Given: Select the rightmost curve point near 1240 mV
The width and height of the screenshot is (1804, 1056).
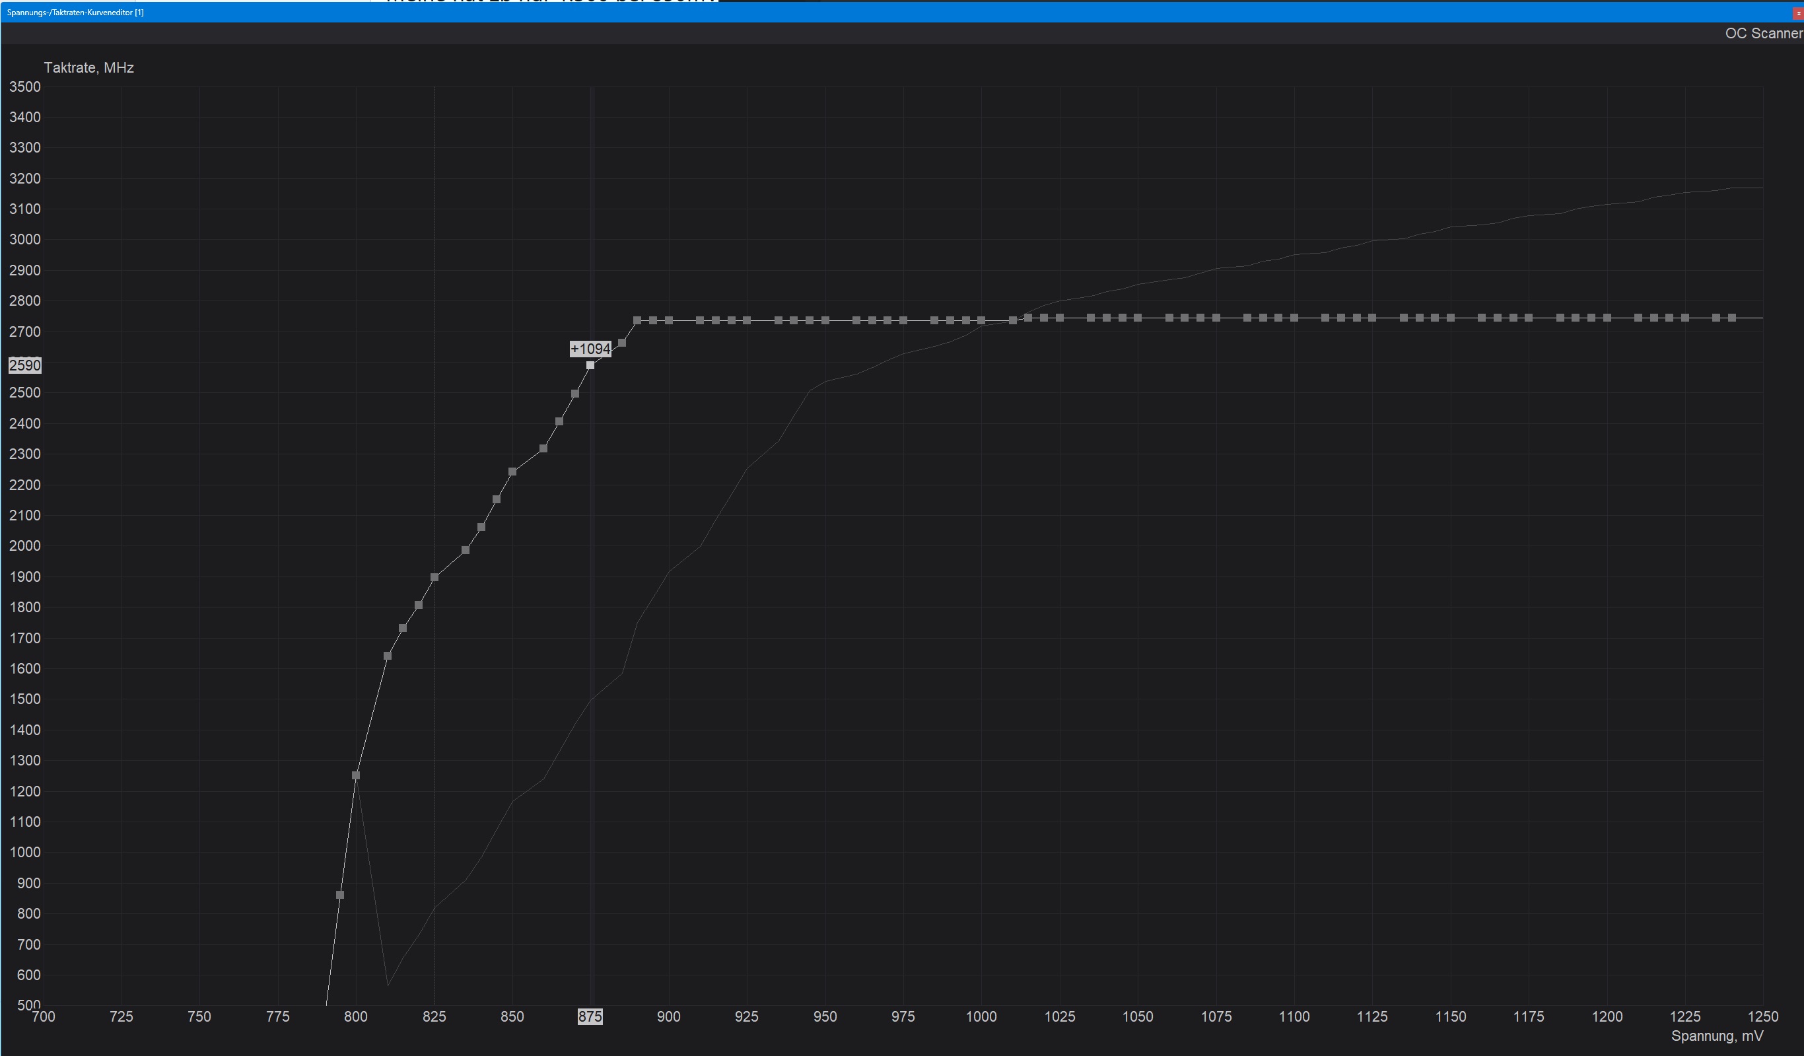Looking at the screenshot, I should [1732, 318].
